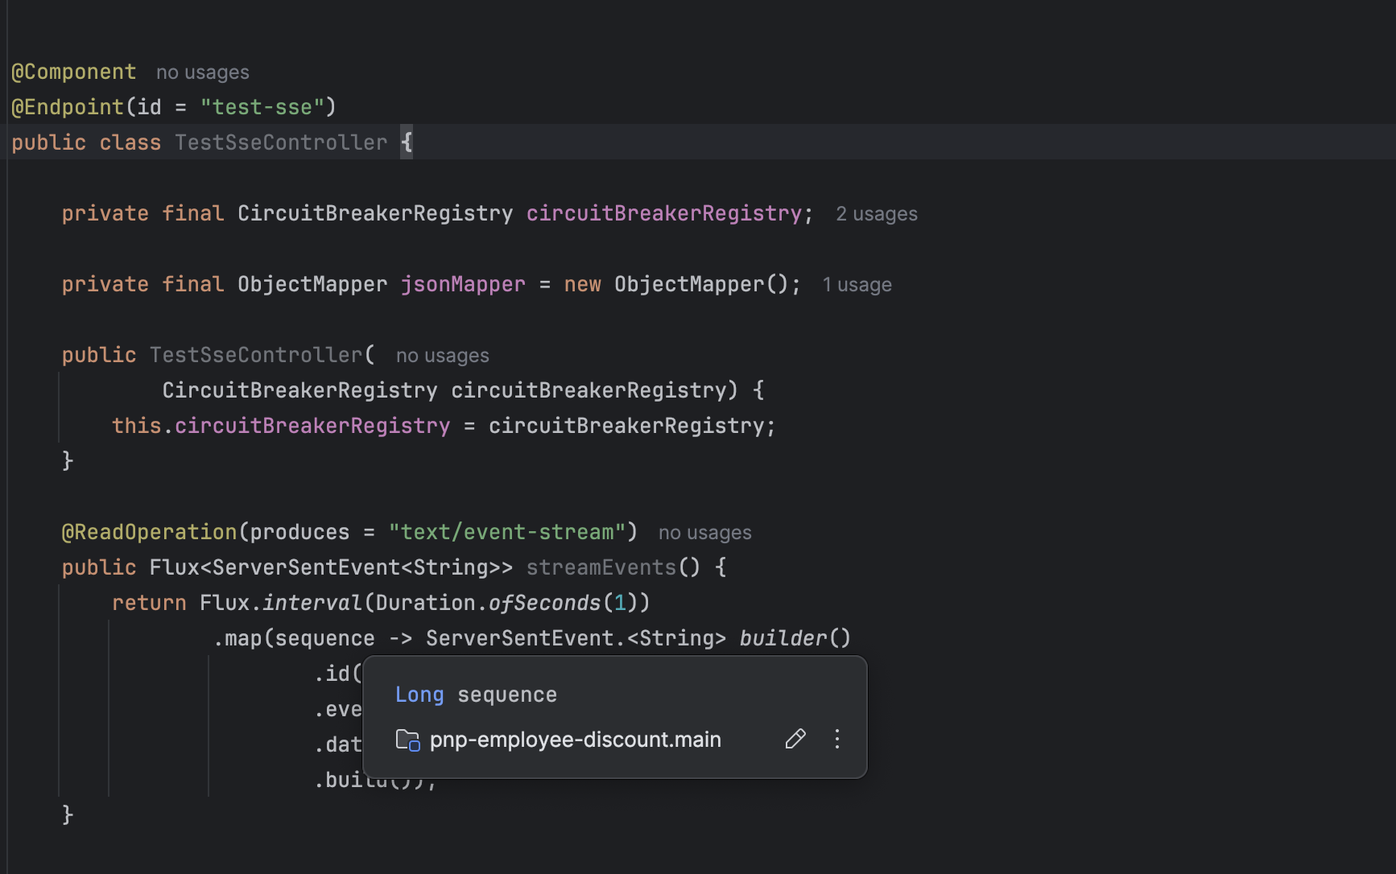Select the @ReadOperation annotation
This screenshot has width=1396, height=874.
149,531
